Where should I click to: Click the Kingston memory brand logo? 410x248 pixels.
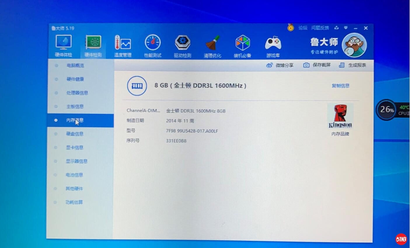click(340, 116)
